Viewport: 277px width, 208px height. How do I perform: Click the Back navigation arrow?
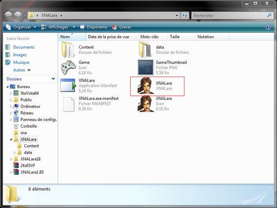click(x=8, y=16)
